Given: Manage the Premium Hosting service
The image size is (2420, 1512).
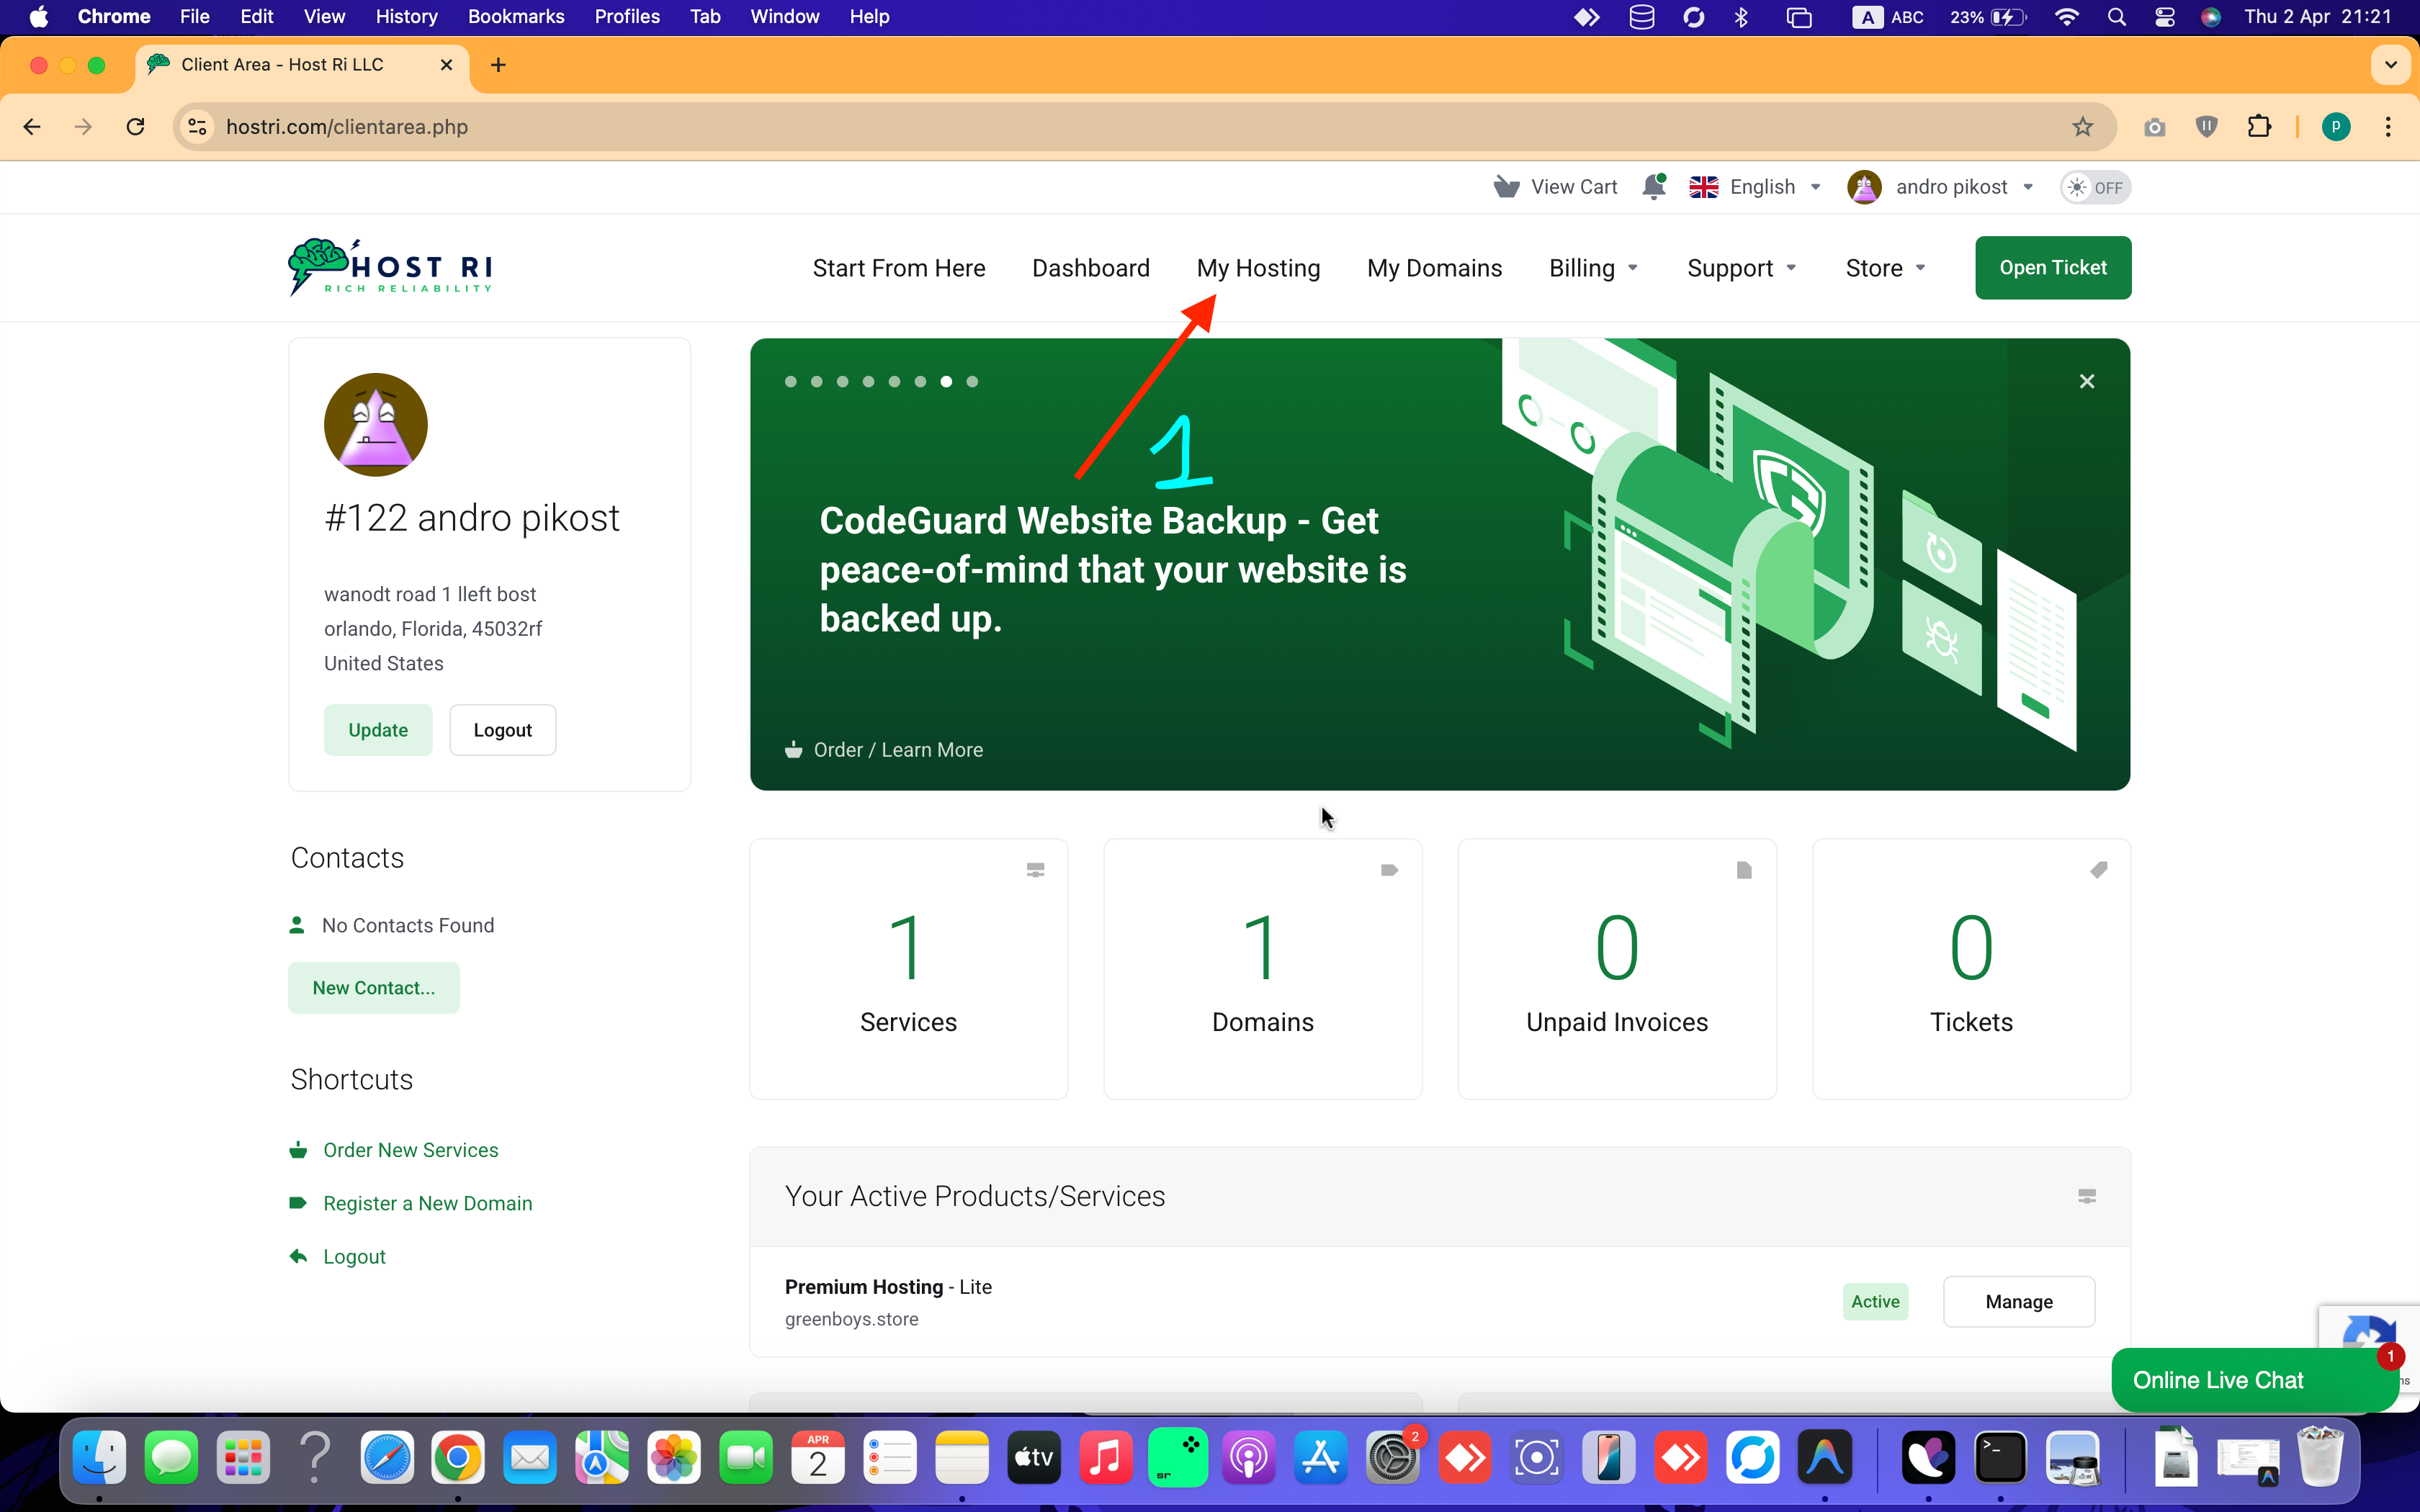Looking at the screenshot, I should 2018,1301.
